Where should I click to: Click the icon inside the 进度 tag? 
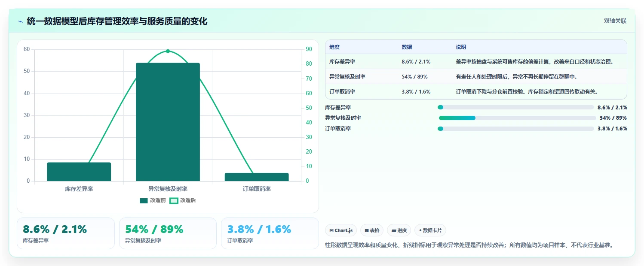click(393, 230)
